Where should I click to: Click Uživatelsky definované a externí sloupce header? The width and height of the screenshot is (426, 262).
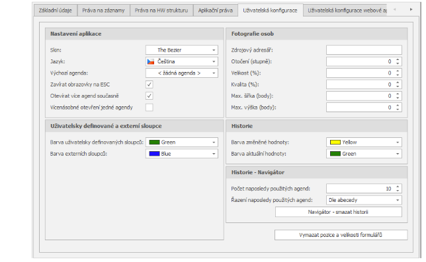(x=134, y=126)
